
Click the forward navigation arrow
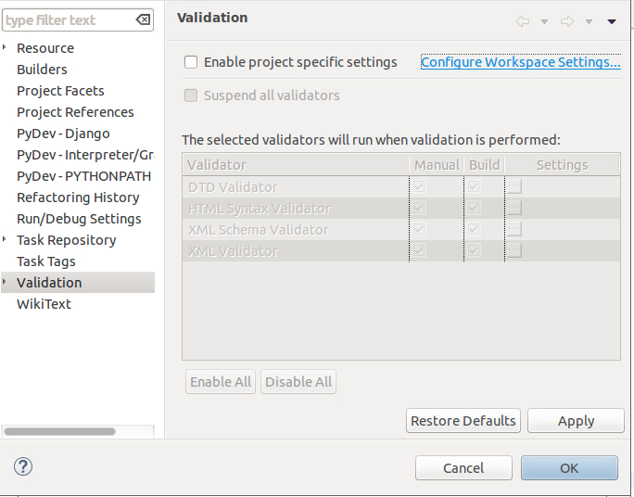click(x=567, y=21)
